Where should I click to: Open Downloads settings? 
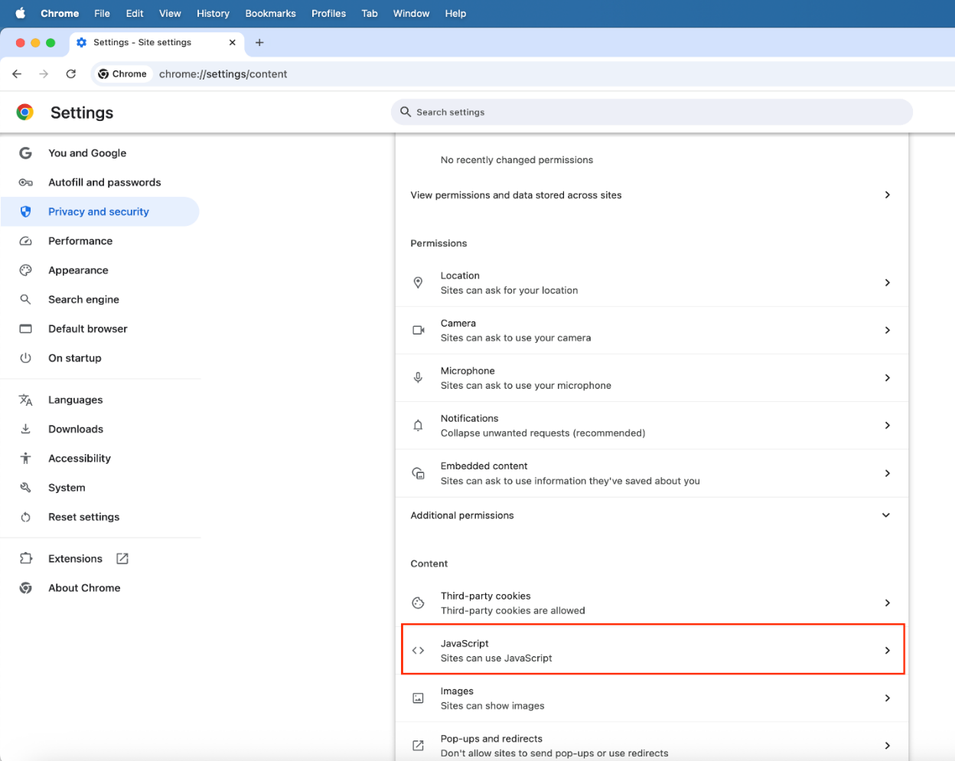point(99,429)
